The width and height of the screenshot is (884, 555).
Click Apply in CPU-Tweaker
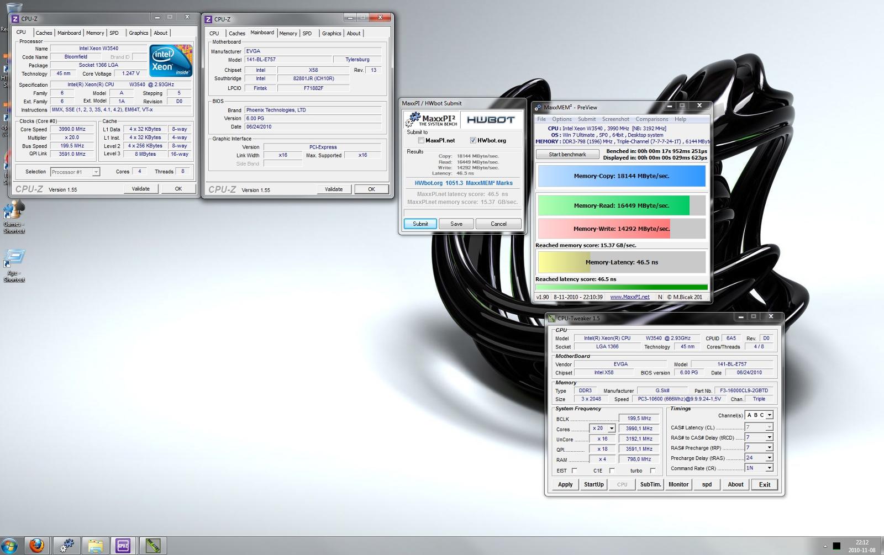[565, 484]
